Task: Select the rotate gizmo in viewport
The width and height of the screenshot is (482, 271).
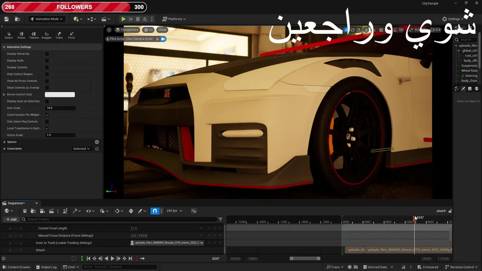Action: point(352,30)
